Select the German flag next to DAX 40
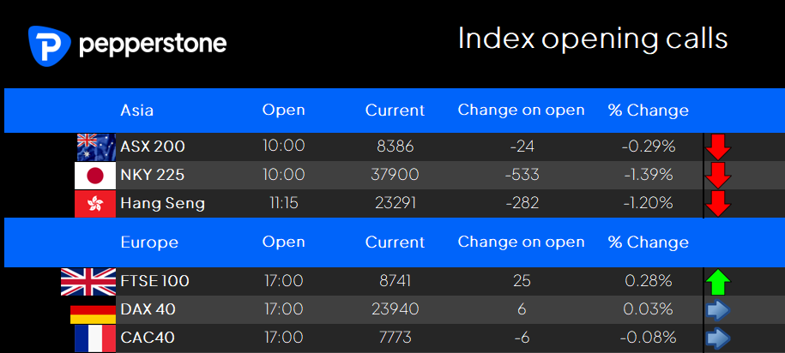The width and height of the screenshot is (785, 353). tap(93, 314)
